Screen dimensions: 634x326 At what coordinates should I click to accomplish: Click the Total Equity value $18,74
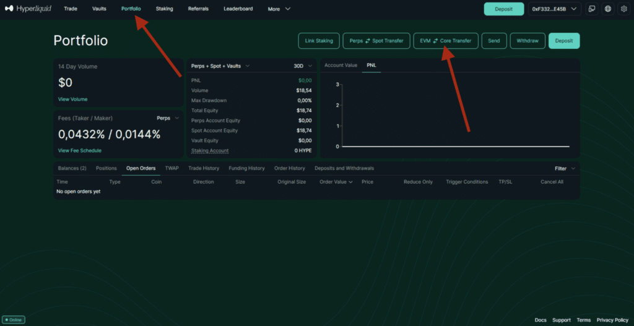point(304,110)
